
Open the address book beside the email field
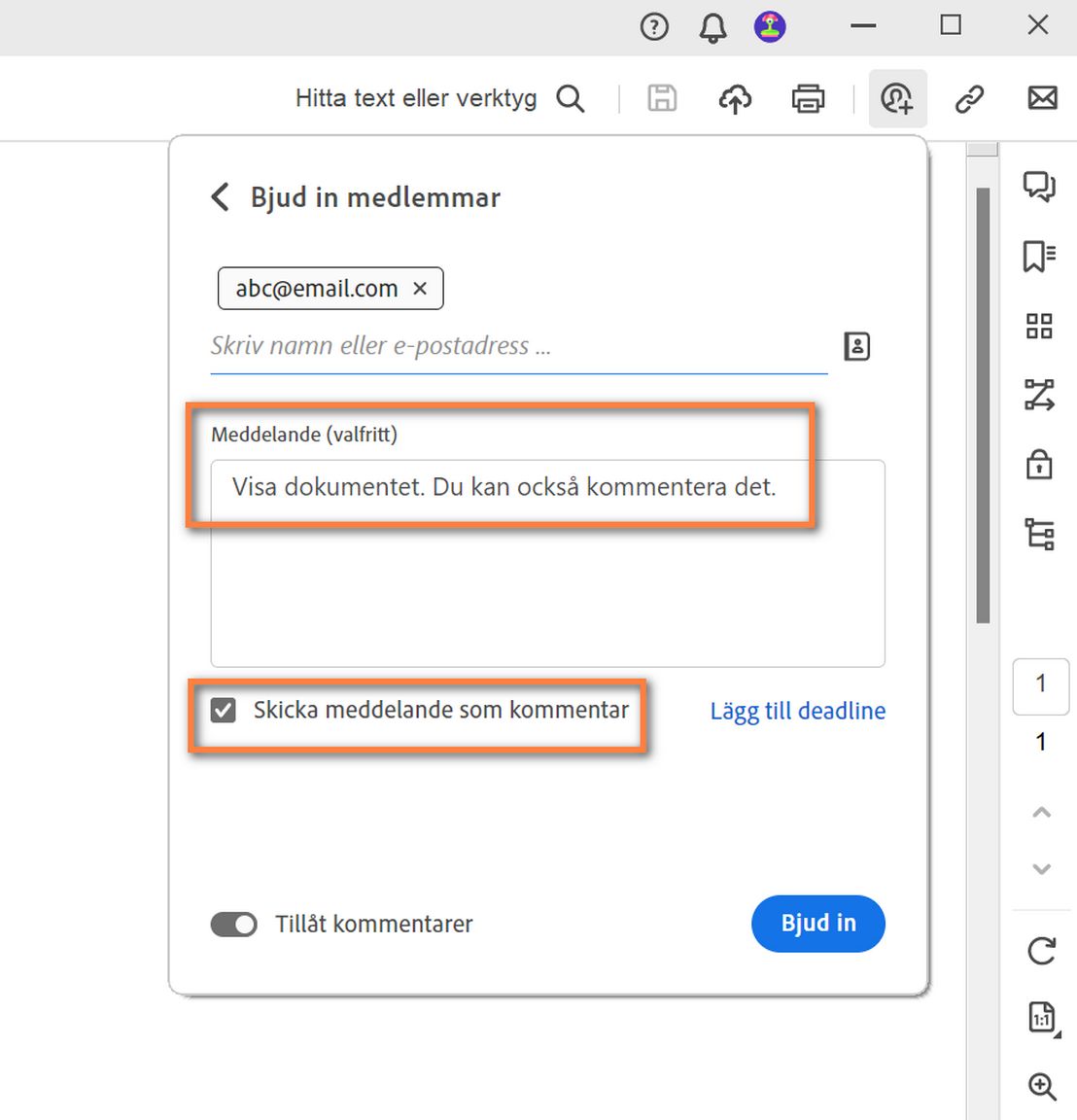(856, 346)
